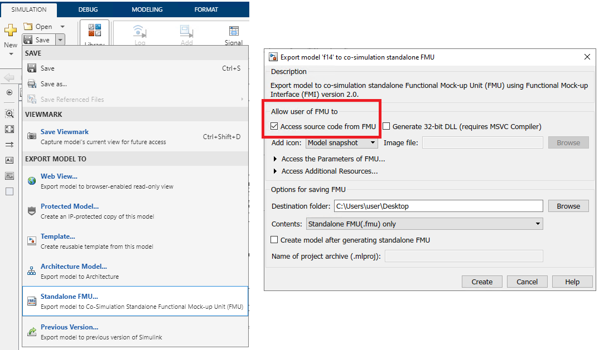599x350 pixels.
Task: Click Browse next to Destination folder
Action: 568,206
